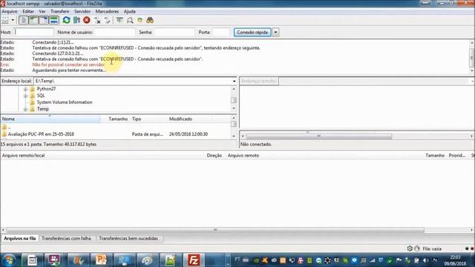Focus the Nome de usuário field
Screen dimensions: 475x267
[114, 32]
